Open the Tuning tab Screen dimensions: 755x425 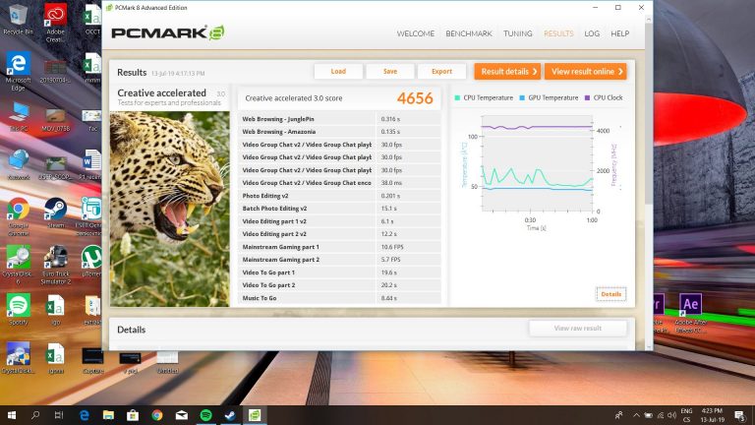[x=518, y=33]
